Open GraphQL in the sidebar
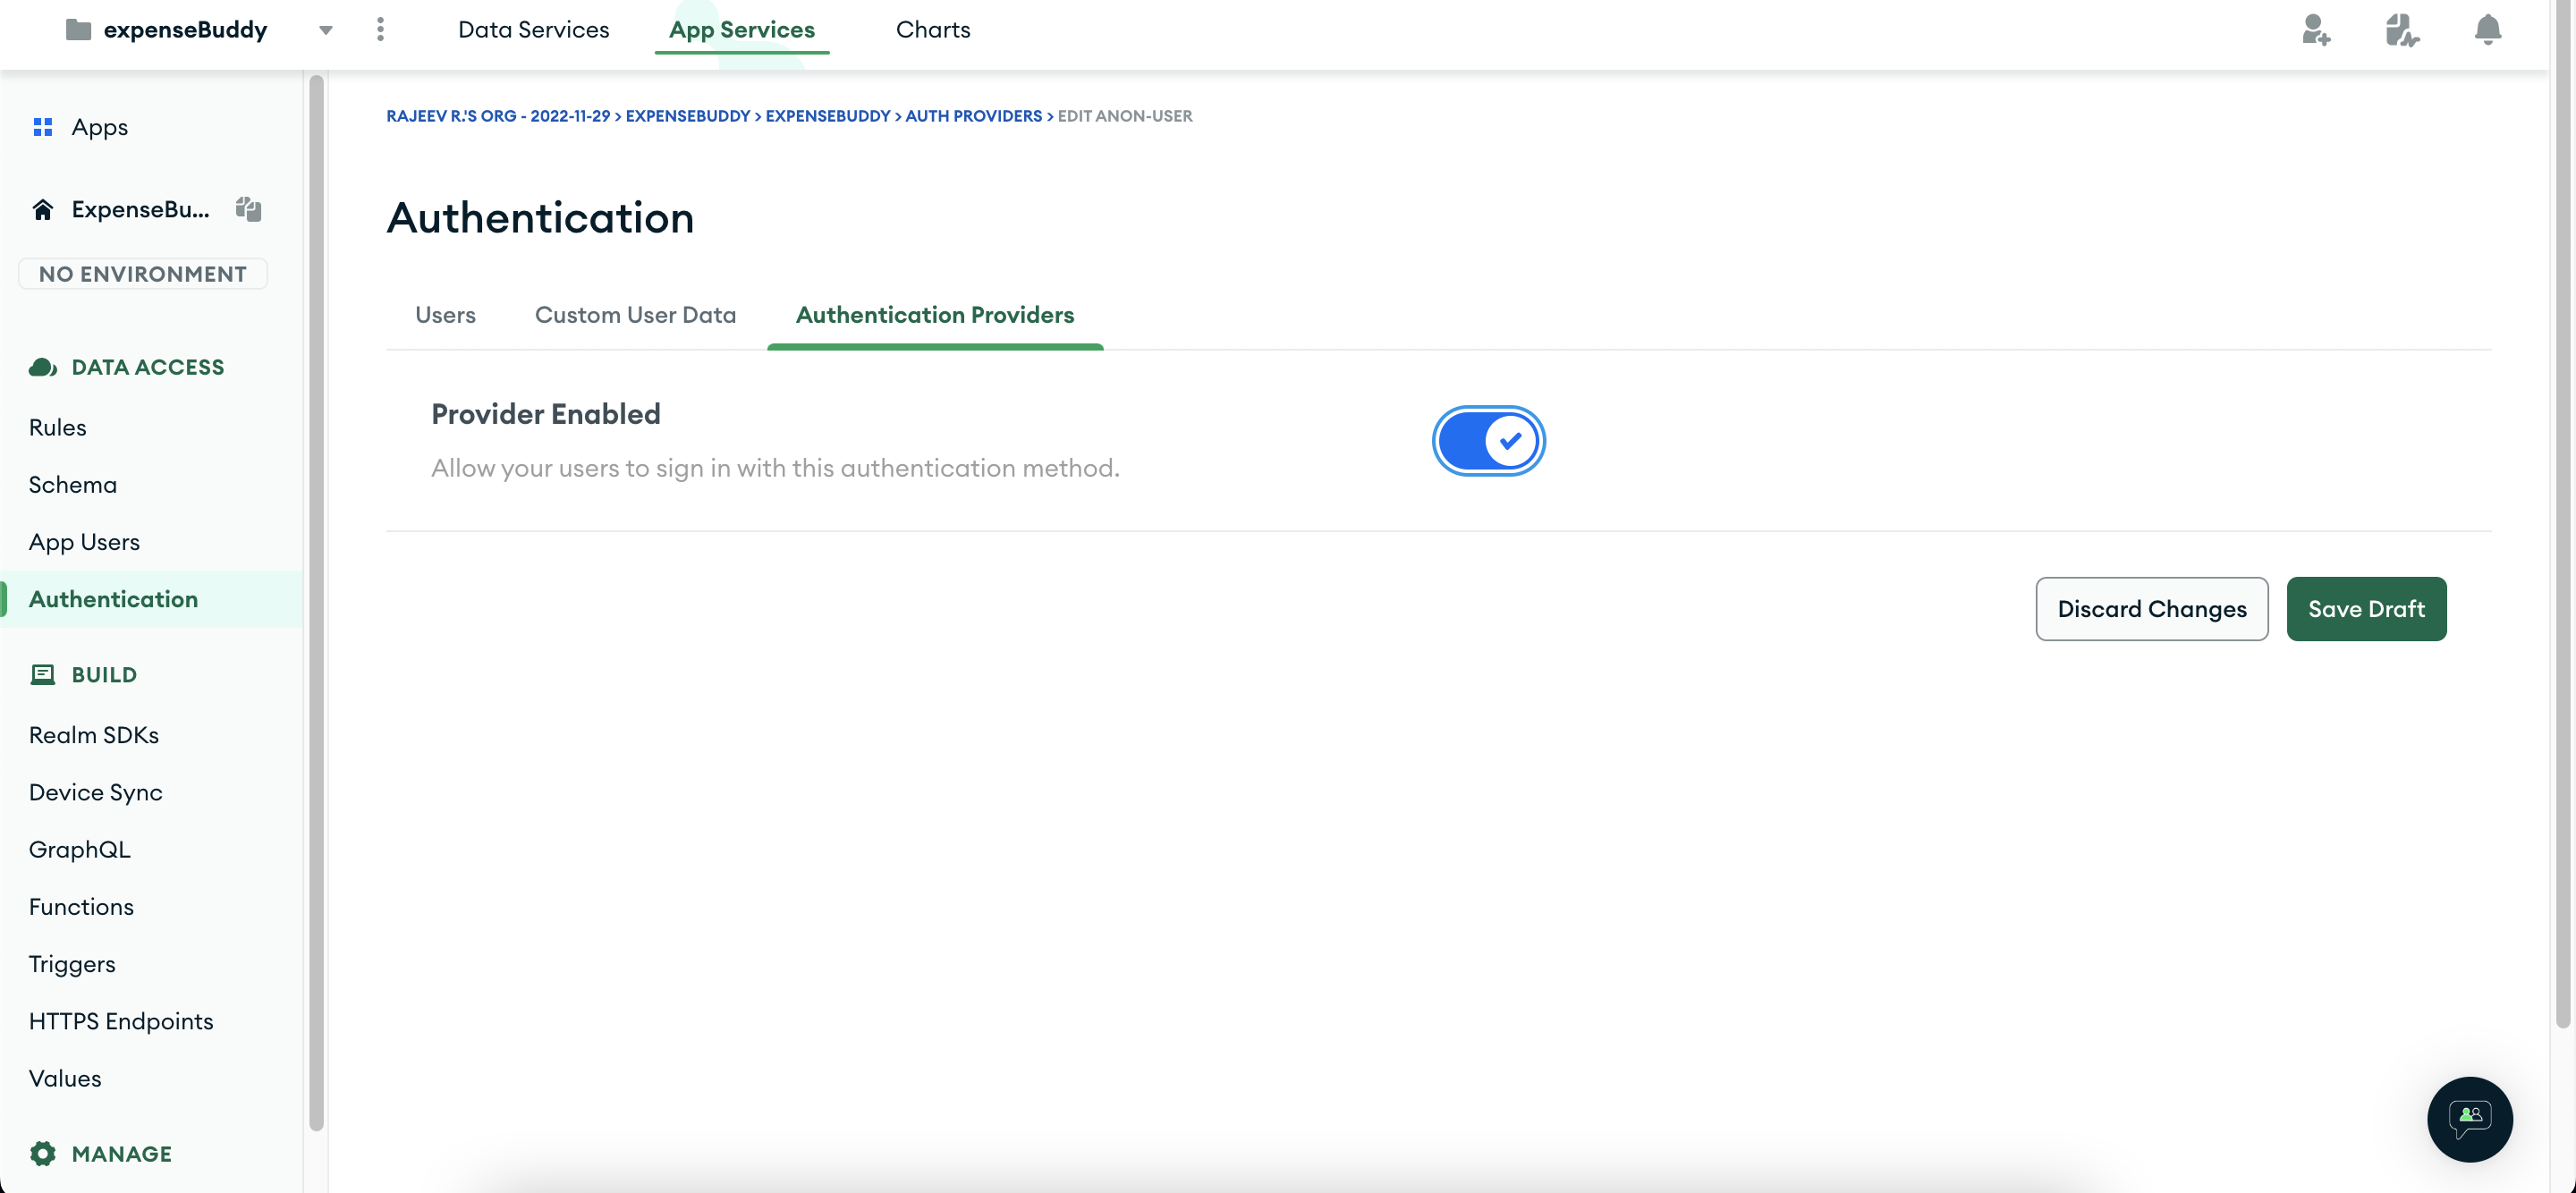The width and height of the screenshot is (2576, 1193). click(79, 849)
